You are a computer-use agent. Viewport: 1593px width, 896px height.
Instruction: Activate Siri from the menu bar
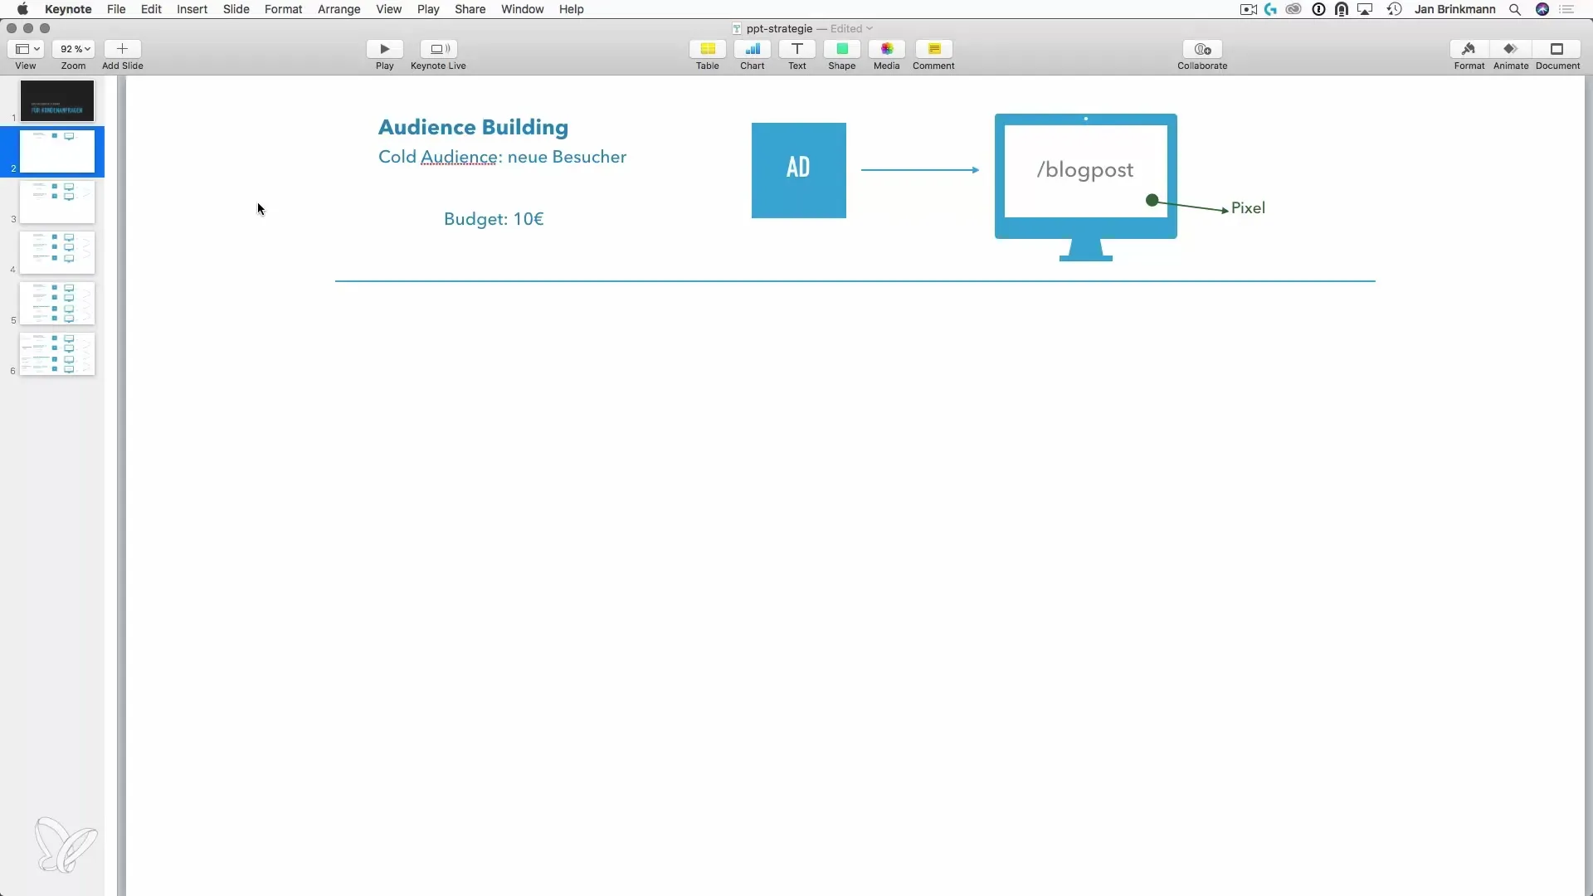[x=1542, y=9]
